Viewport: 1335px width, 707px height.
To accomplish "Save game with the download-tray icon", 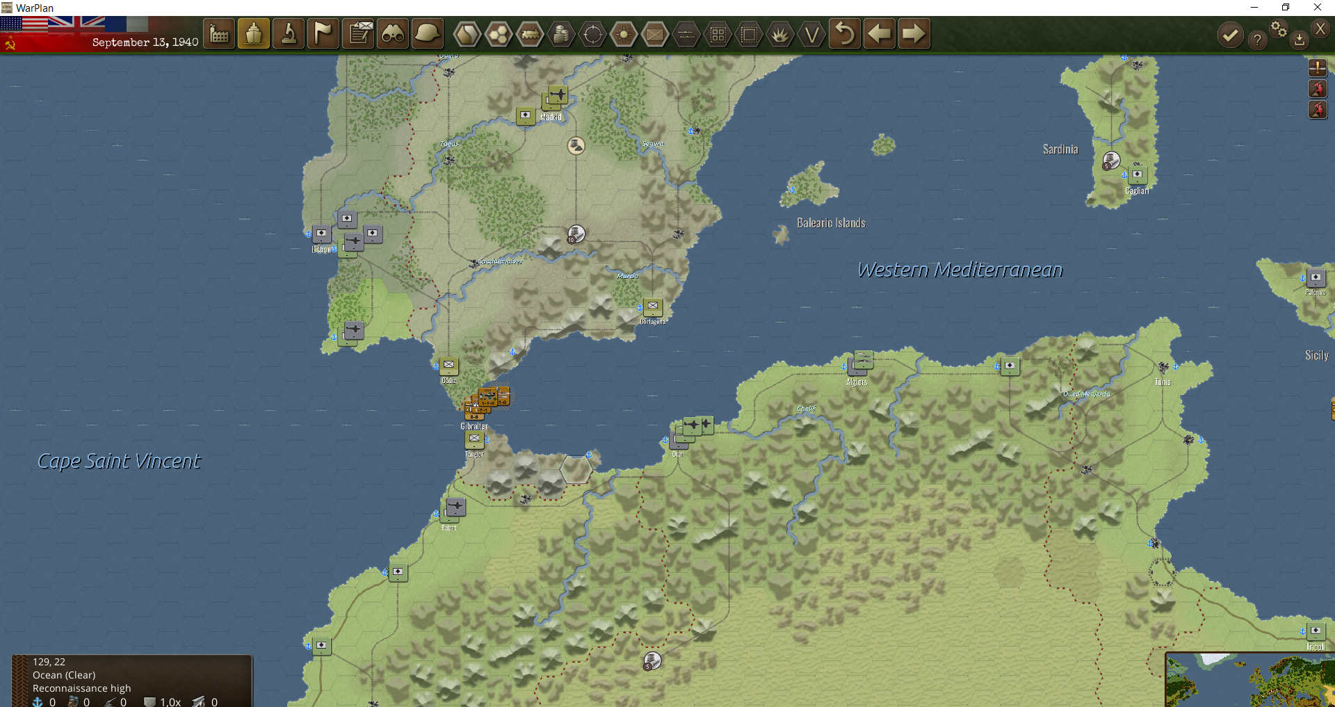I will tap(1300, 40).
